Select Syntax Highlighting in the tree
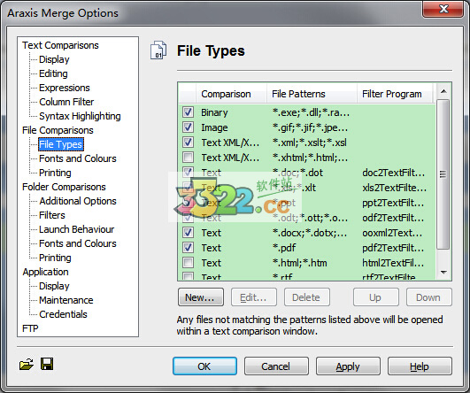 pos(80,116)
